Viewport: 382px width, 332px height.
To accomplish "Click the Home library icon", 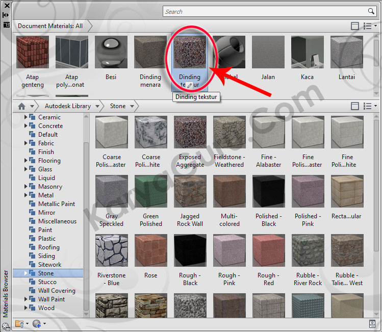I will pyautogui.click(x=21, y=106).
